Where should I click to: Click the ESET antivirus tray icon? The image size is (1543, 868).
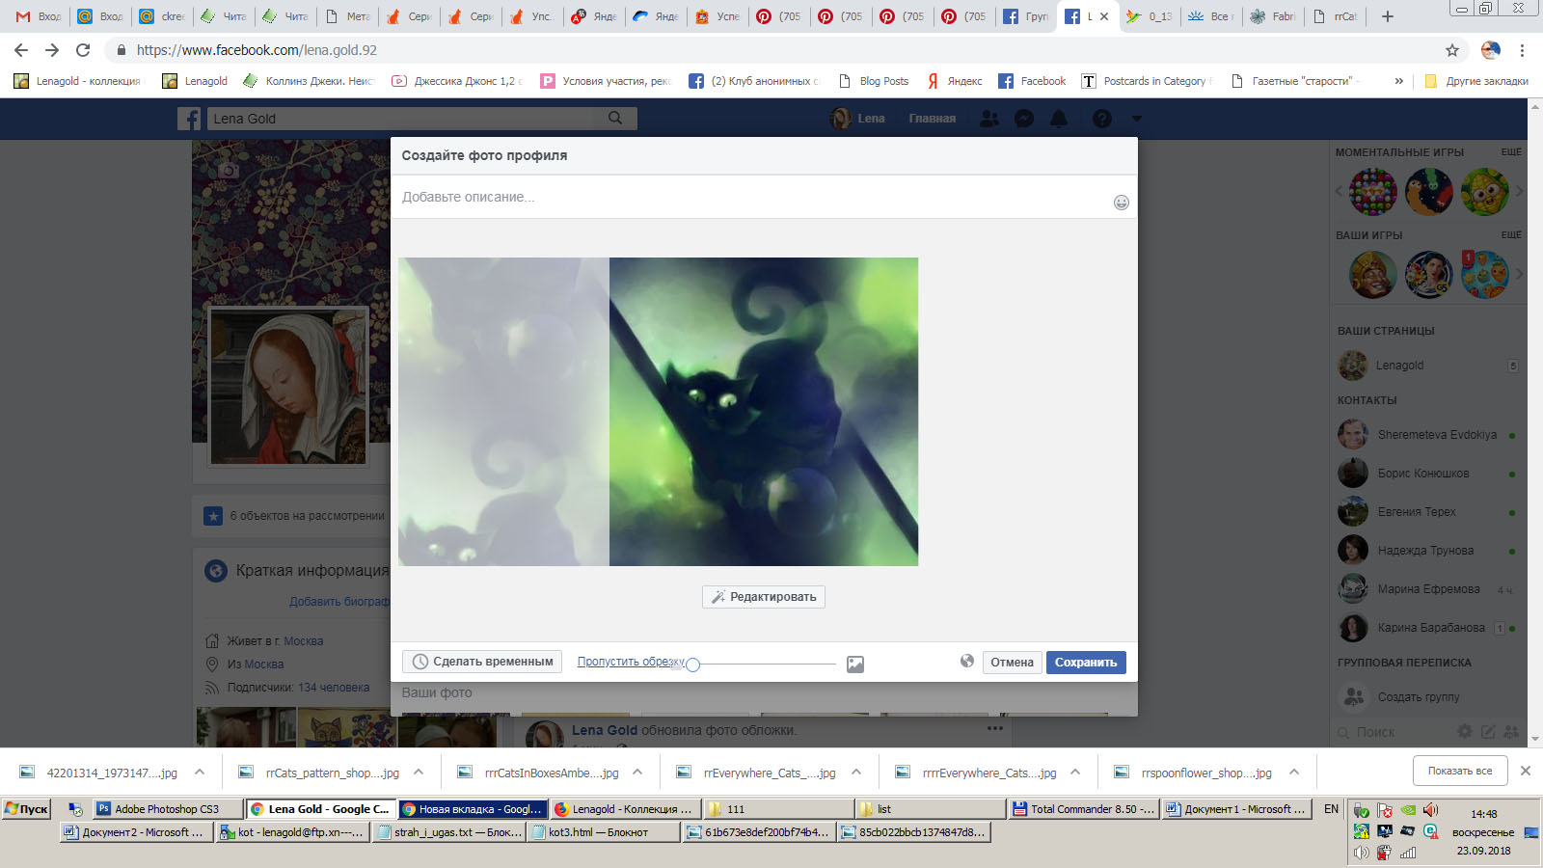pos(1431,830)
